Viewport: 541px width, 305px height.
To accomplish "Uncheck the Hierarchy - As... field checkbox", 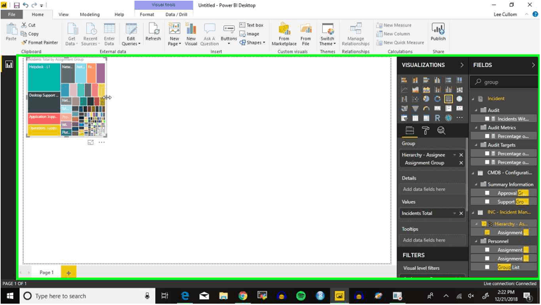I will click(484, 224).
